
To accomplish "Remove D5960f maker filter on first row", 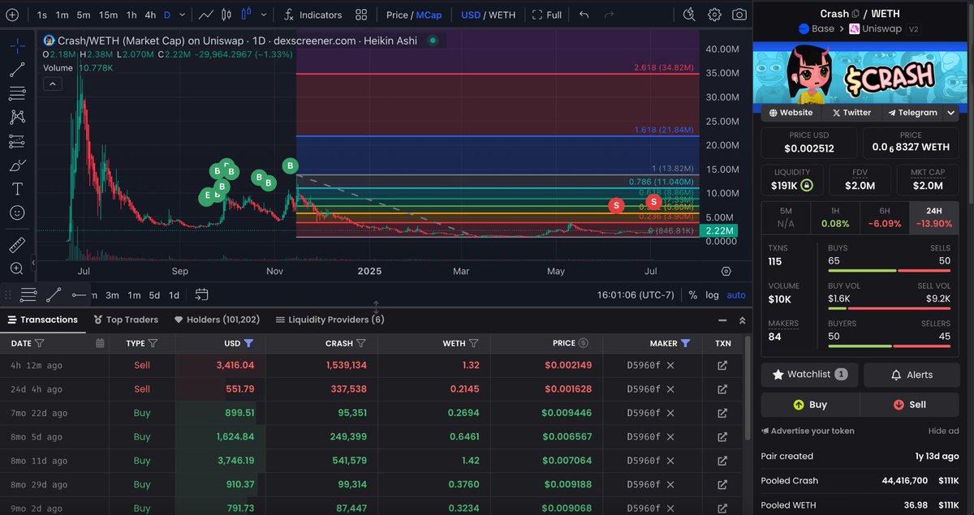I will [x=670, y=366].
